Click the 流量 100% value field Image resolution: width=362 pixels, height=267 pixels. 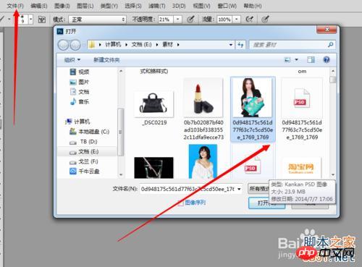pyautogui.click(x=224, y=20)
